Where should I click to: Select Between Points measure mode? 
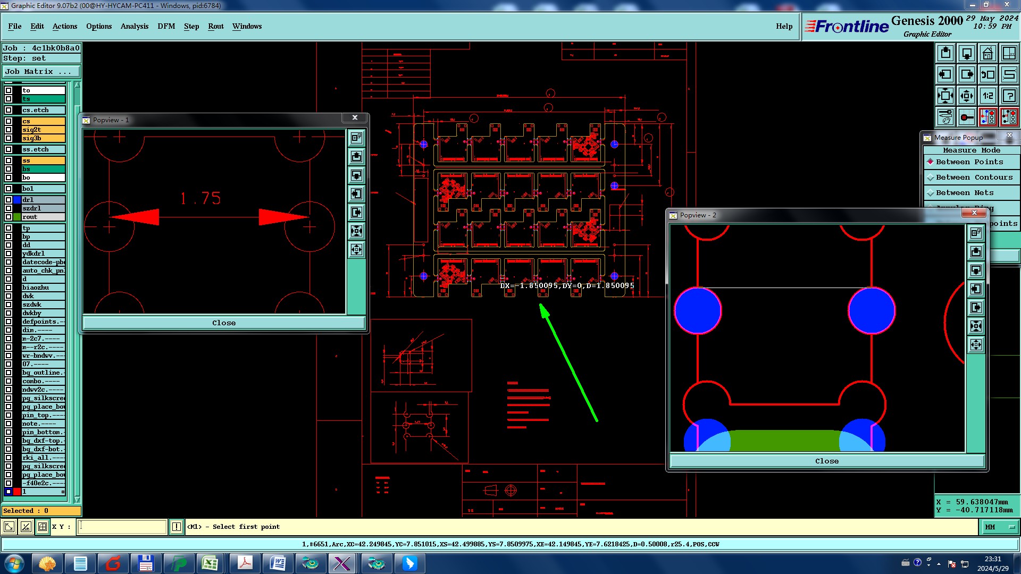coord(969,162)
